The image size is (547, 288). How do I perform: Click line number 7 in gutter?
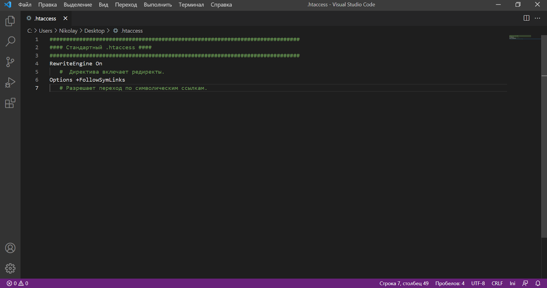[37, 88]
